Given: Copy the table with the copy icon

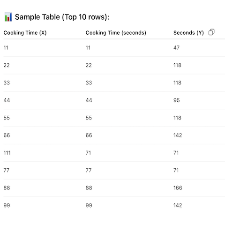Looking at the screenshot, I should click(x=211, y=32).
